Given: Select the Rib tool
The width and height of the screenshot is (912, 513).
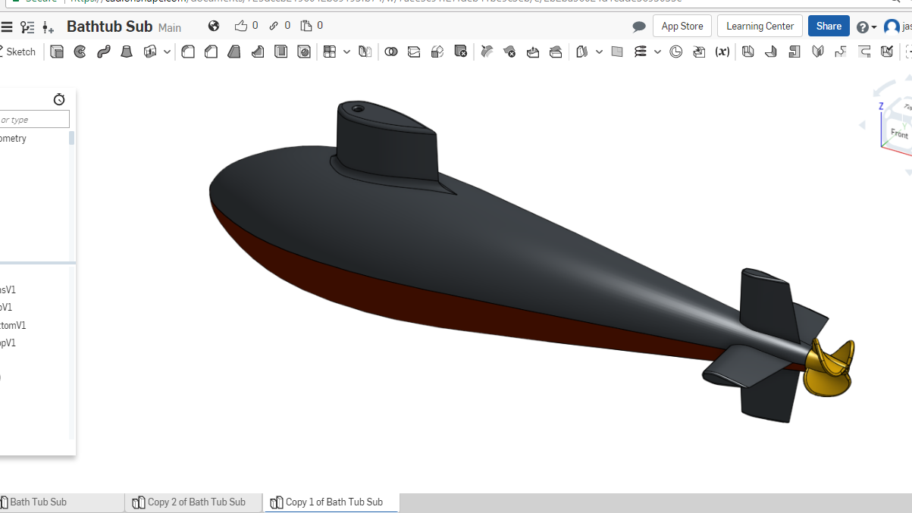Looking at the screenshot, I should (x=258, y=52).
